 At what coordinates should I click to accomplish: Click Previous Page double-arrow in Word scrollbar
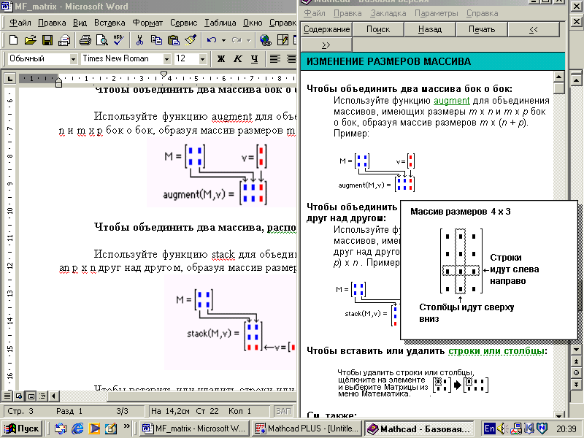point(576,361)
